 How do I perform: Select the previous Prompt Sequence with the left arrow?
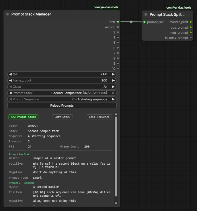click(10, 99)
